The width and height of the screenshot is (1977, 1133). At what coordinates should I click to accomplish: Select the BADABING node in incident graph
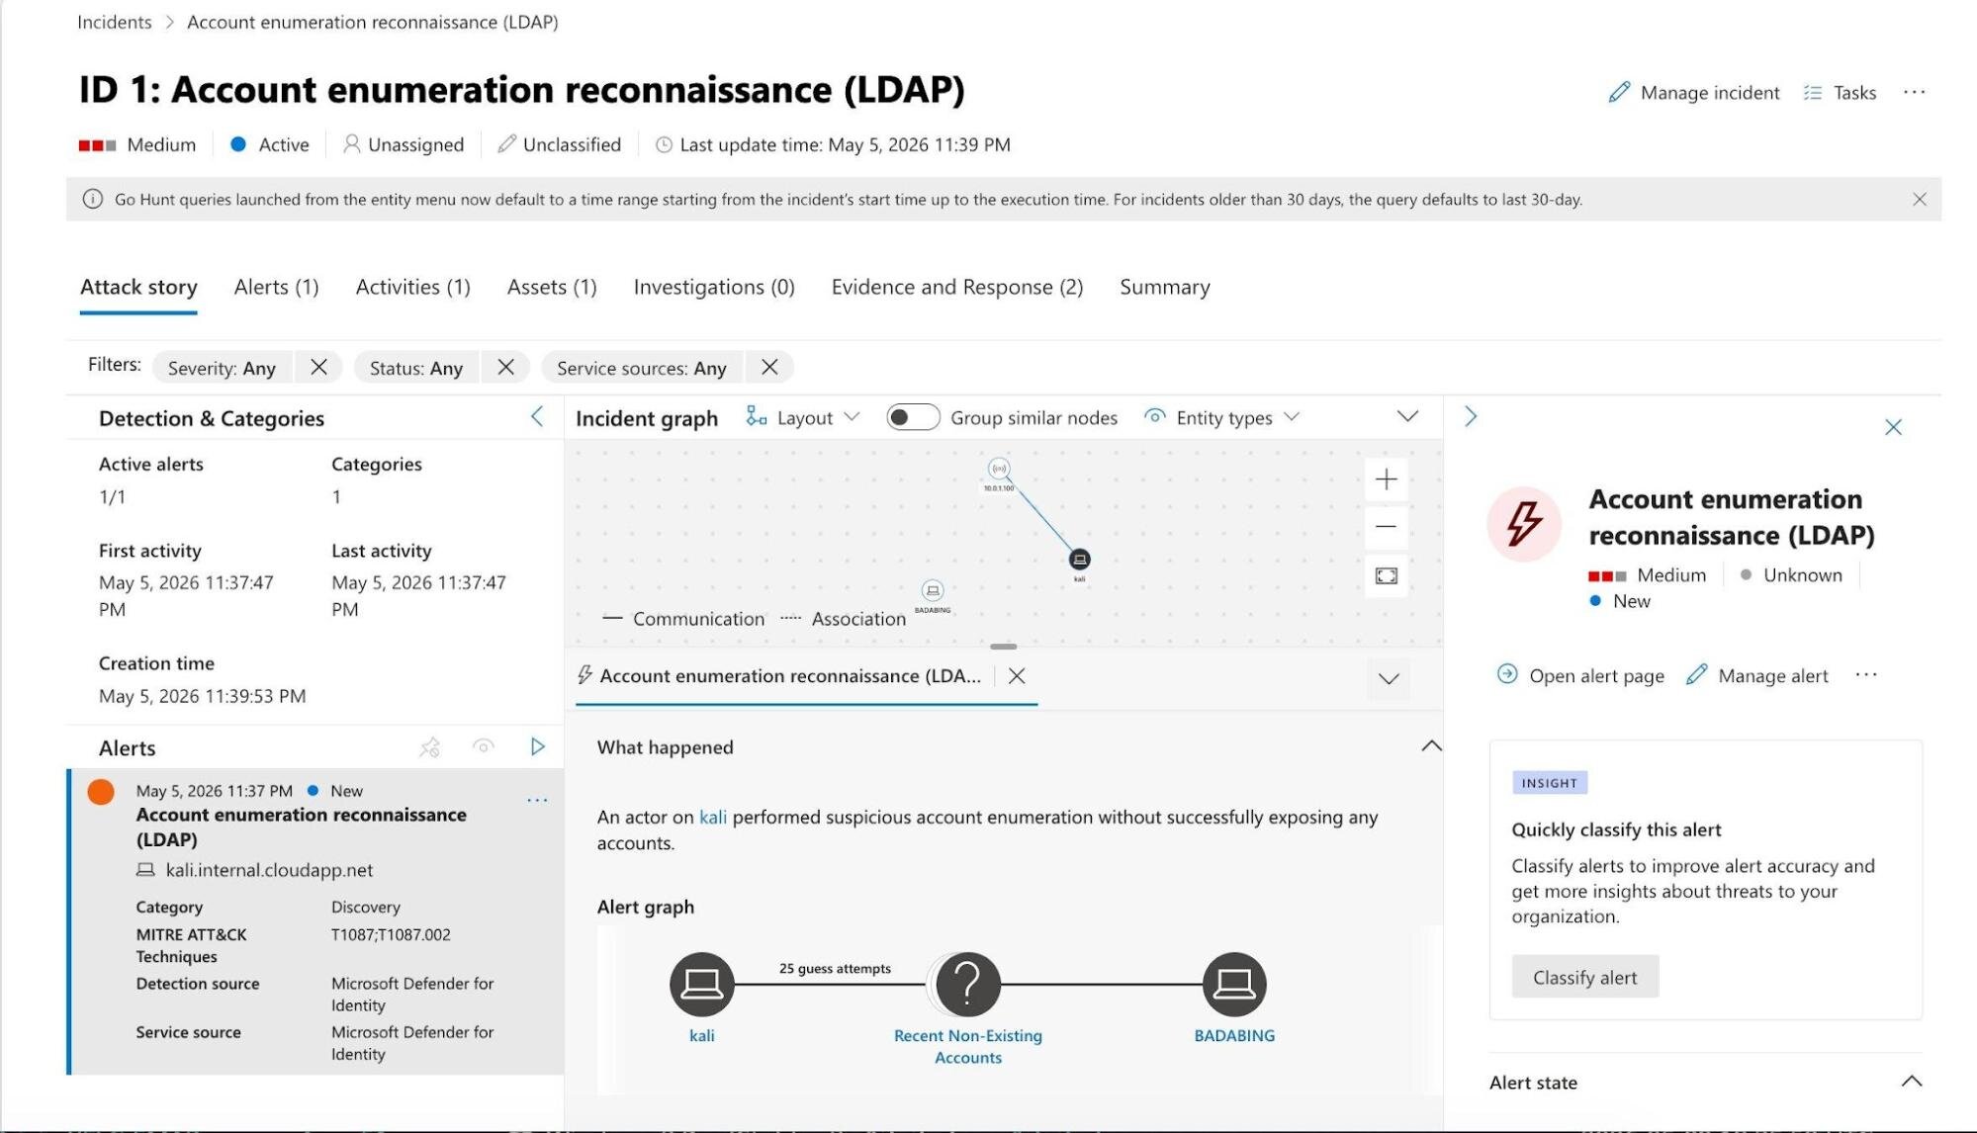coord(933,591)
